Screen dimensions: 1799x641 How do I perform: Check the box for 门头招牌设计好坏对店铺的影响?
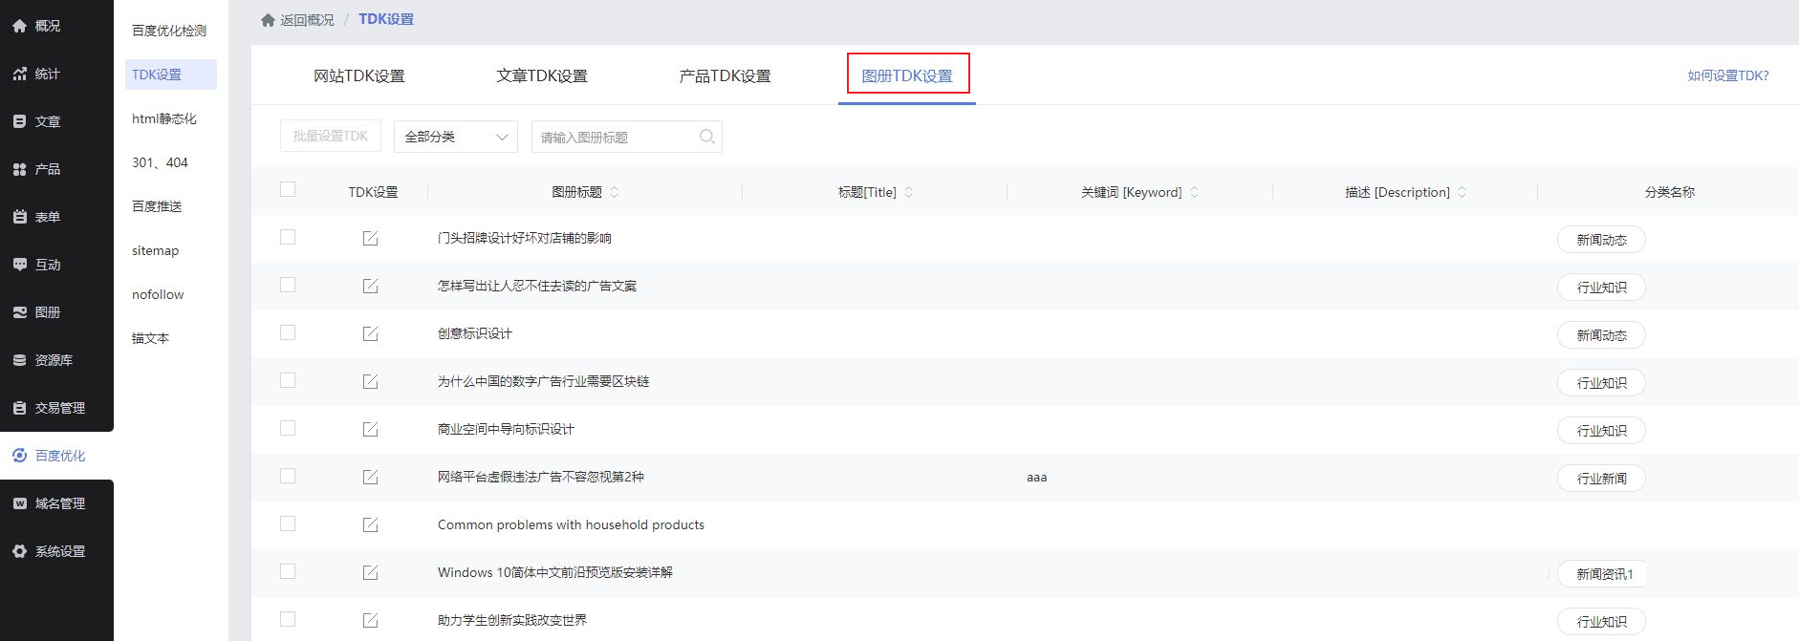[x=288, y=237]
